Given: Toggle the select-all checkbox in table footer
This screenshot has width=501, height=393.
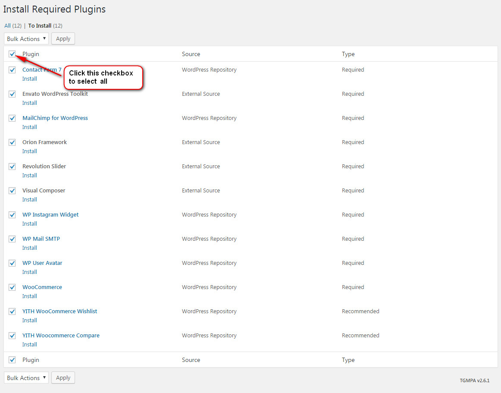Looking at the screenshot, I should point(12,360).
